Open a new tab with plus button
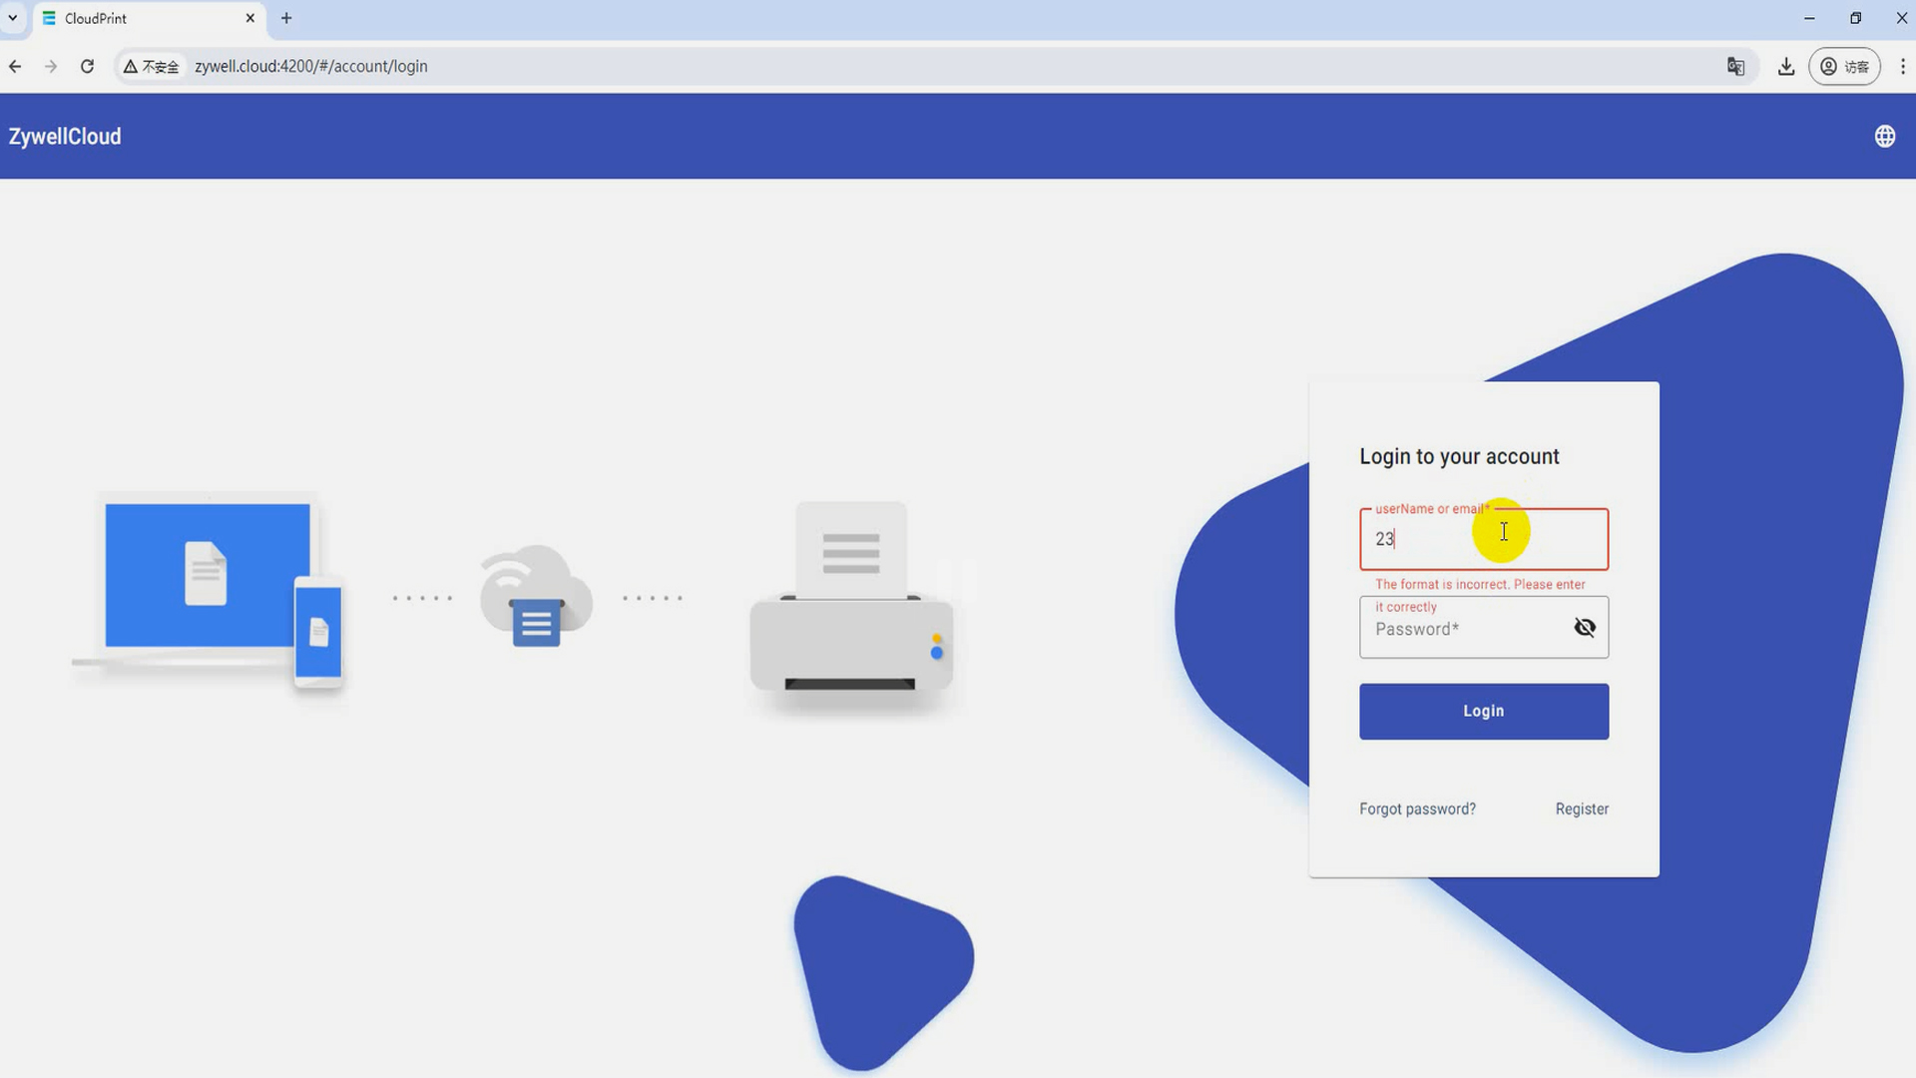 click(286, 18)
